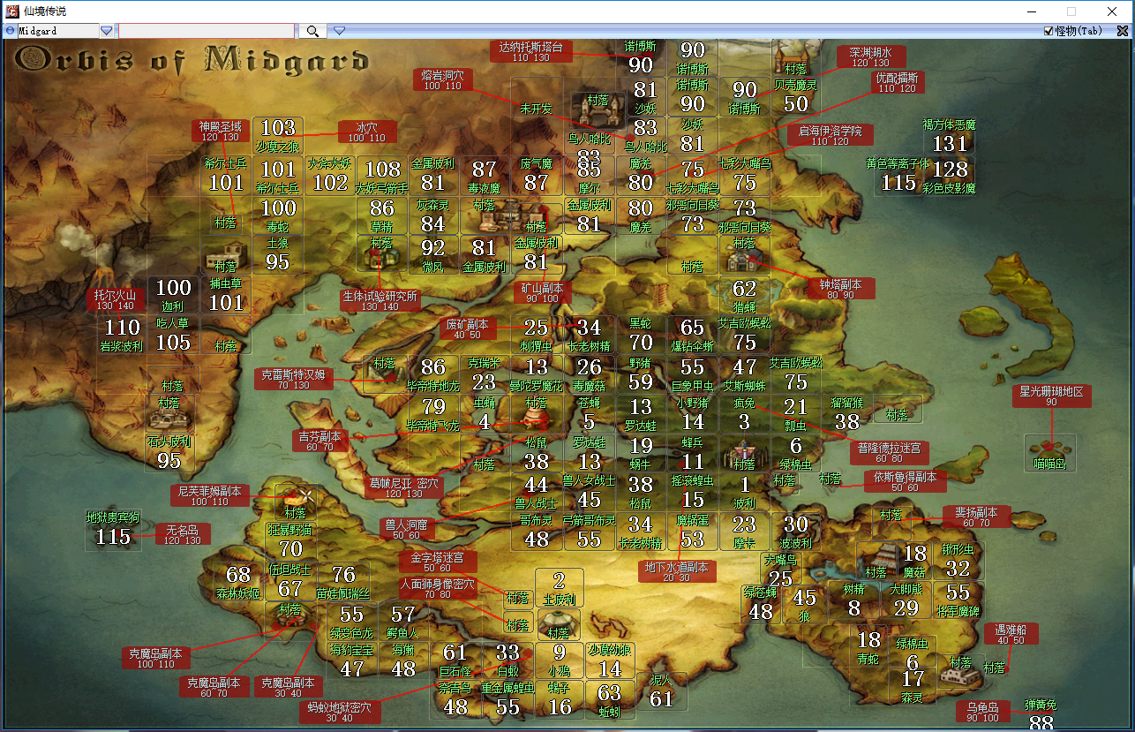Viewport: 1135px width, 732px height.
Task: Click the town icon left of 绿棉虫 6
Action: click(x=744, y=453)
